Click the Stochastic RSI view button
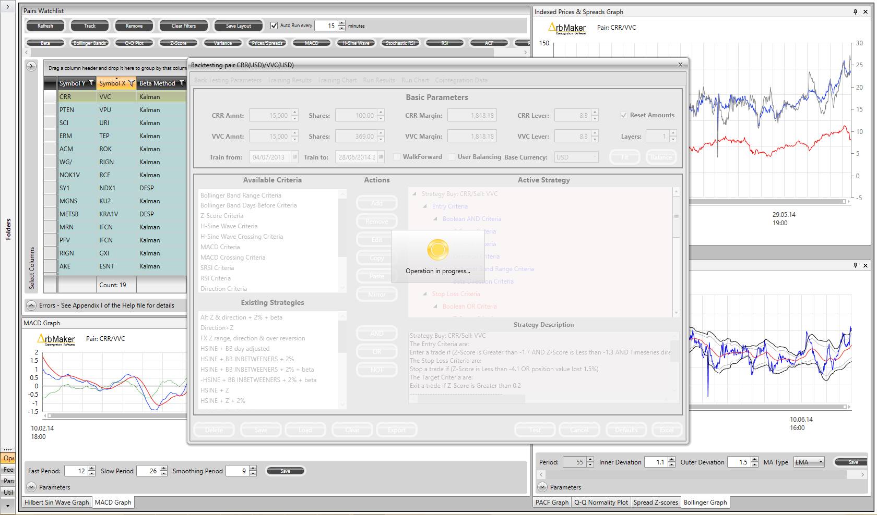Viewport: 877px width, 515px height. 400,43
